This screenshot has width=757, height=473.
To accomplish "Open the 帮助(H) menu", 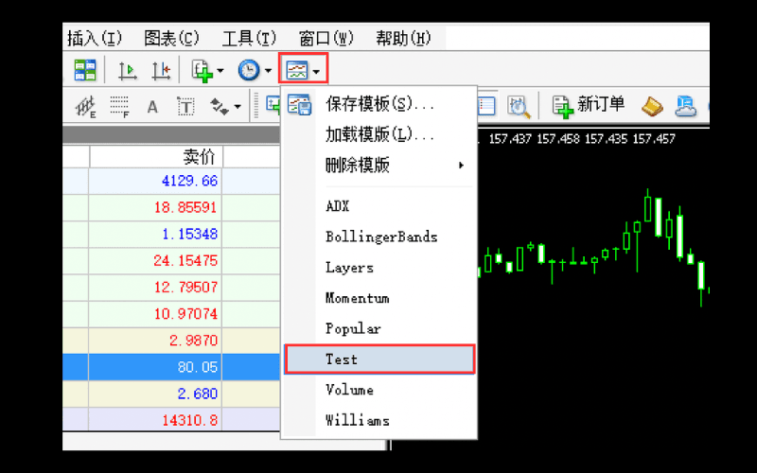I will 403,38.
